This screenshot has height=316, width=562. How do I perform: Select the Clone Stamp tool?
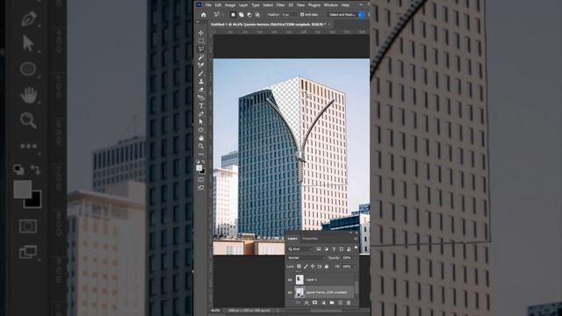tap(201, 82)
